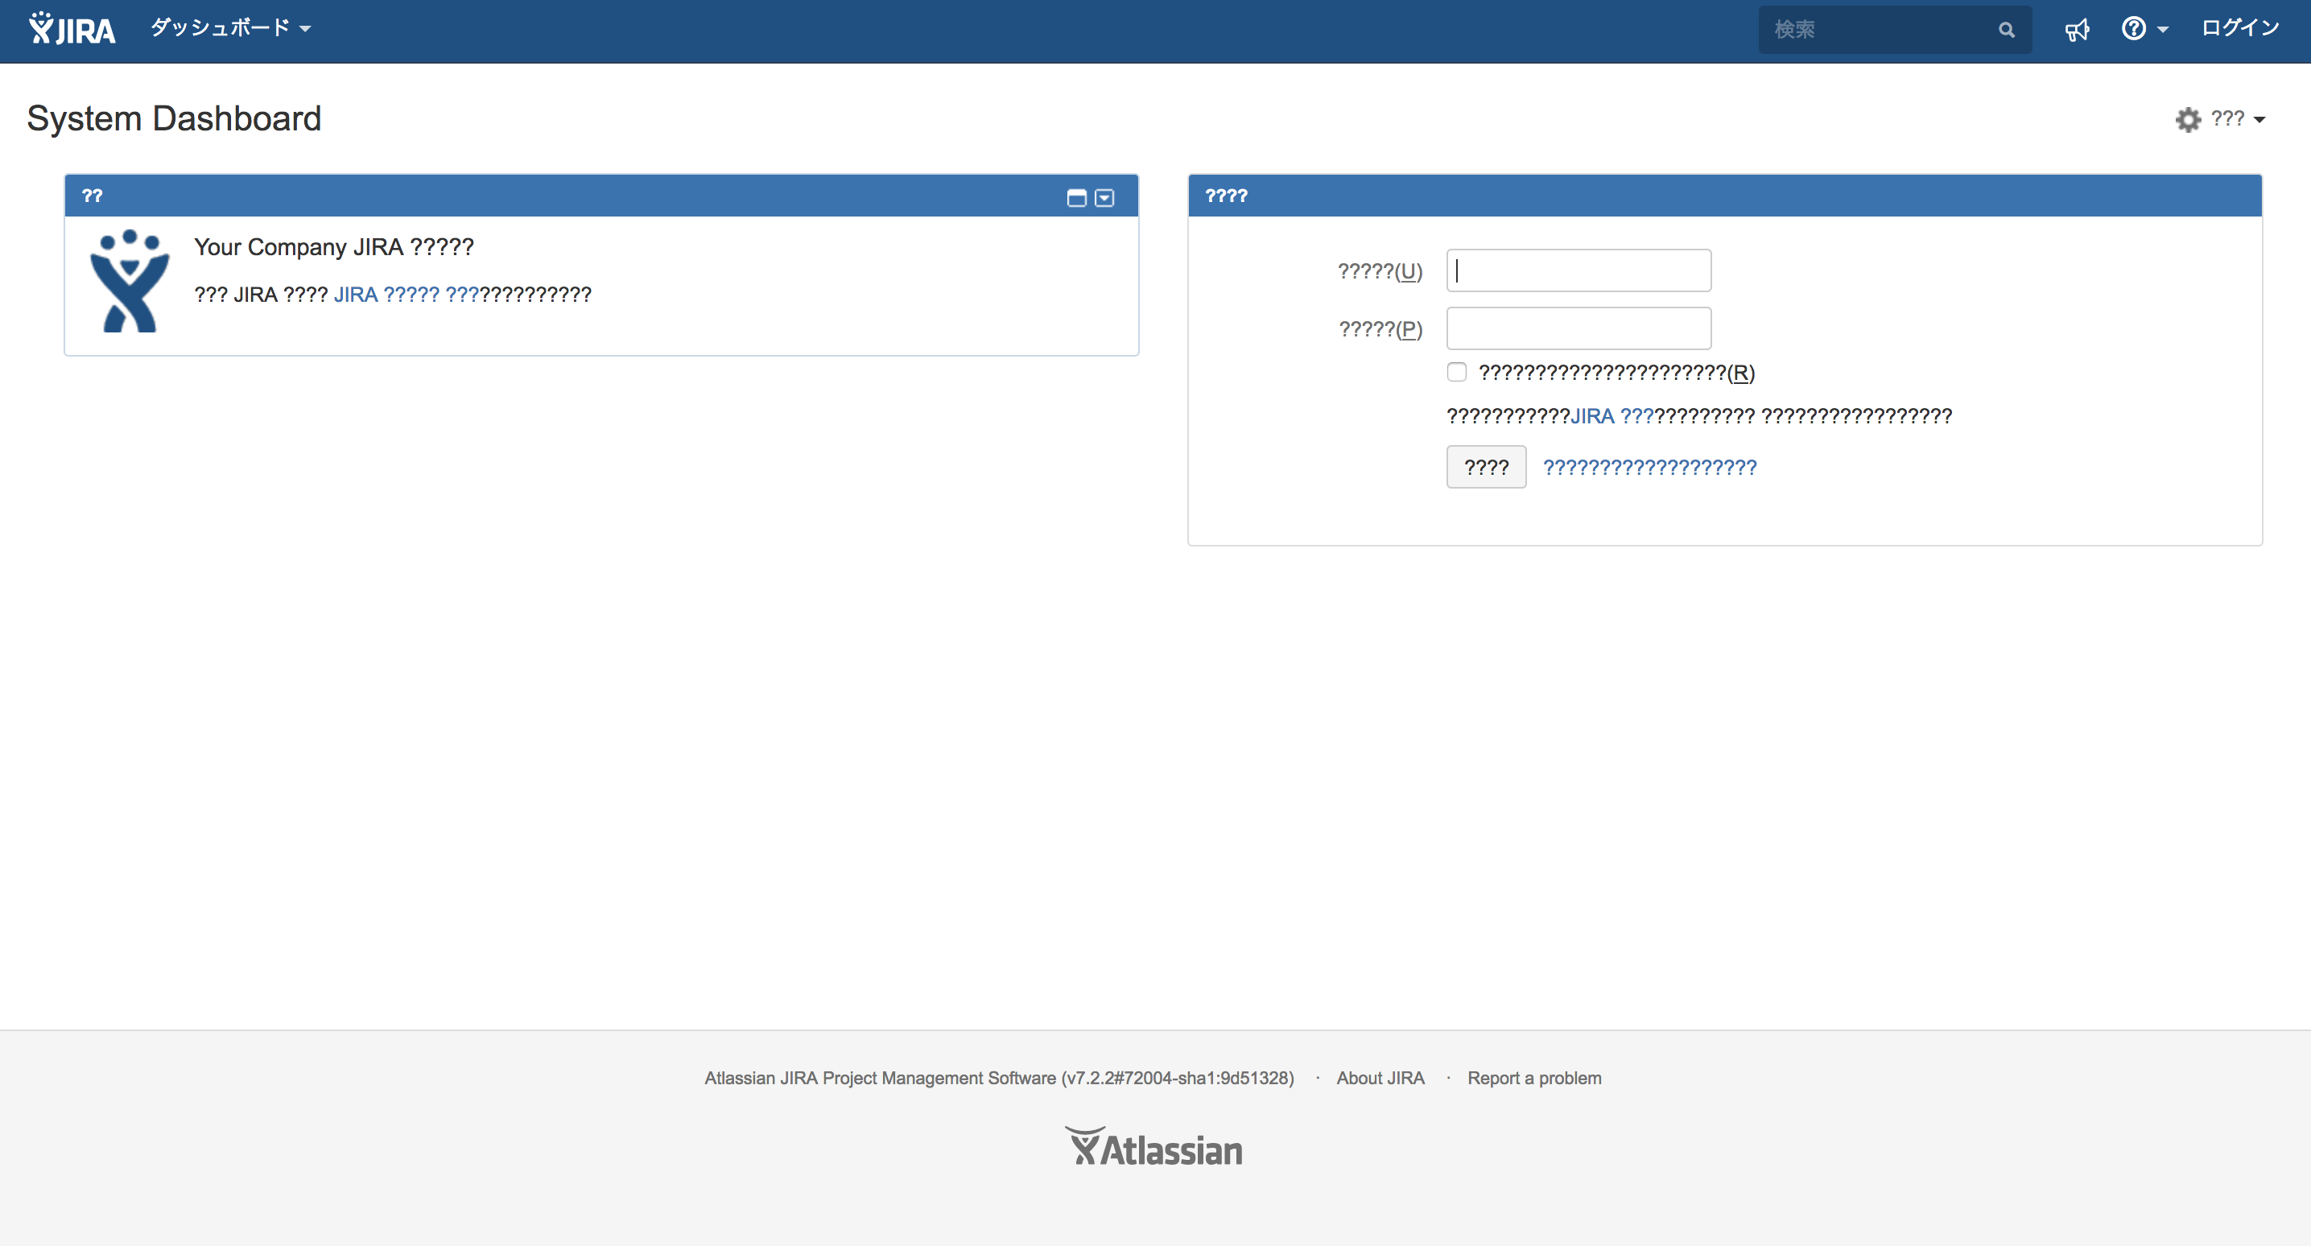This screenshot has width=2311, height=1246.
Task: Open the help question mark menu
Action: [2142, 30]
